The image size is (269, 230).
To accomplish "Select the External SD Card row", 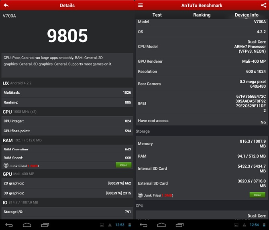I will coord(202,183).
